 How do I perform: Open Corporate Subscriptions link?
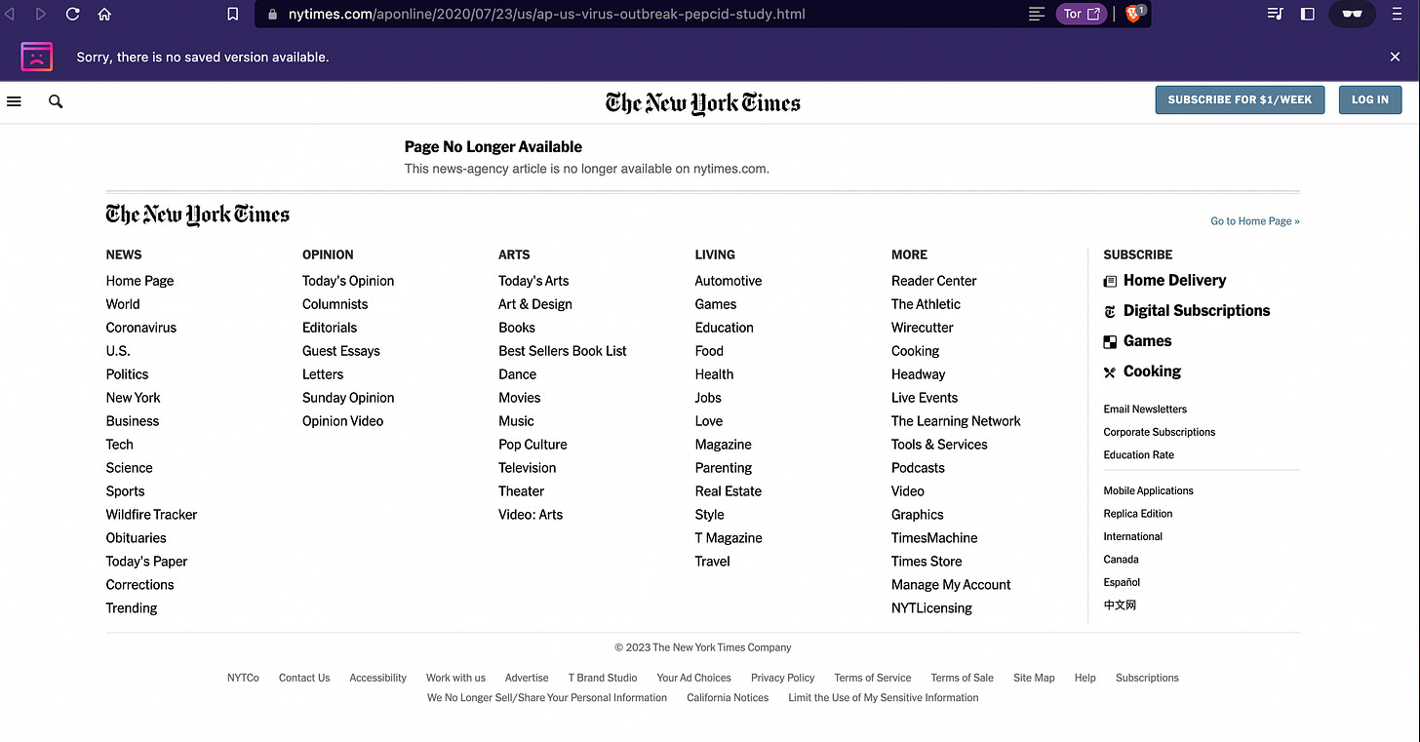point(1159,432)
